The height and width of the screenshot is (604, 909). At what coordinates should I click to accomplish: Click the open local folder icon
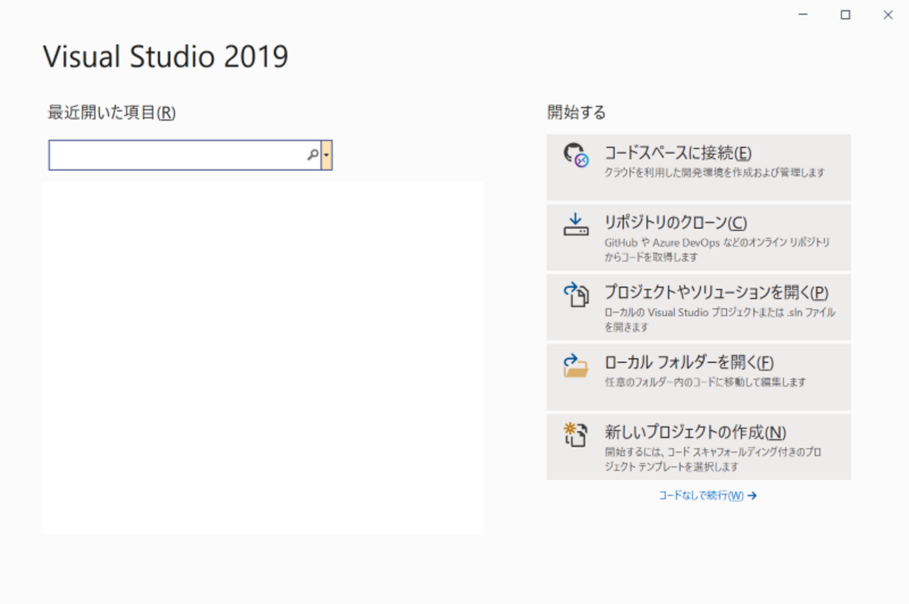tap(575, 365)
